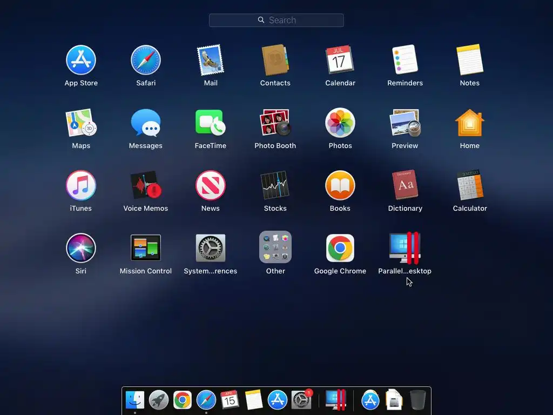Launch the Reminders app
This screenshot has width=553, height=415.
pyautogui.click(x=405, y=59)
